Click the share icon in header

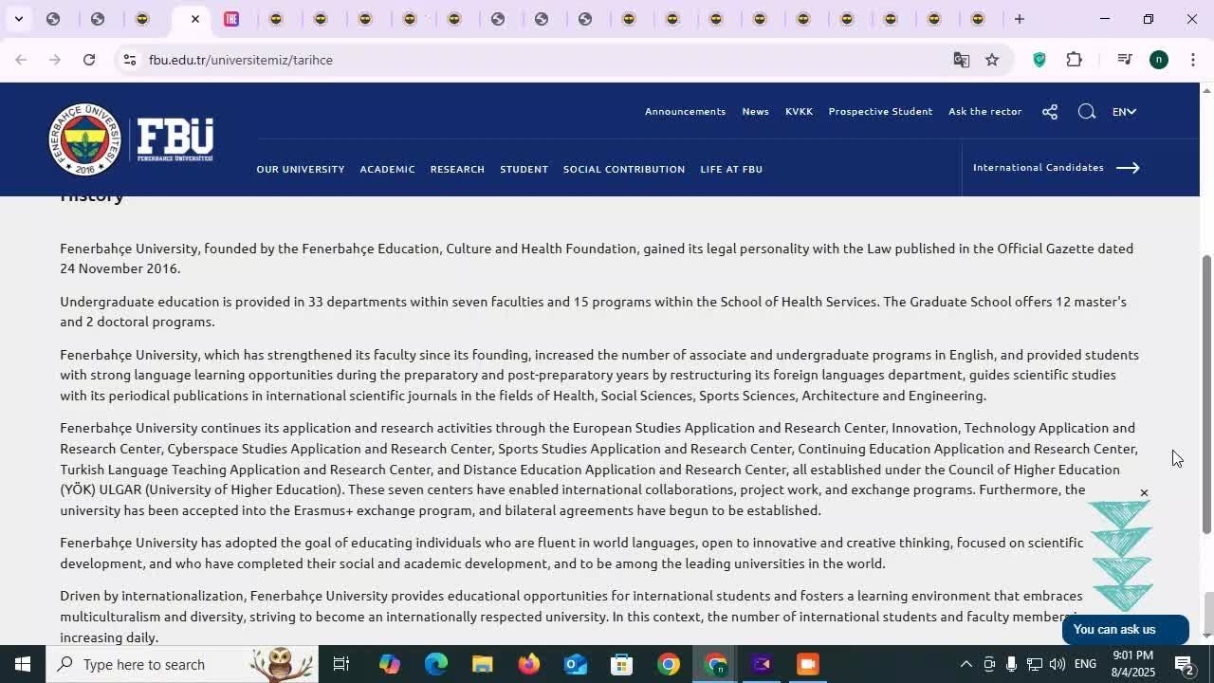point(1049,112)
